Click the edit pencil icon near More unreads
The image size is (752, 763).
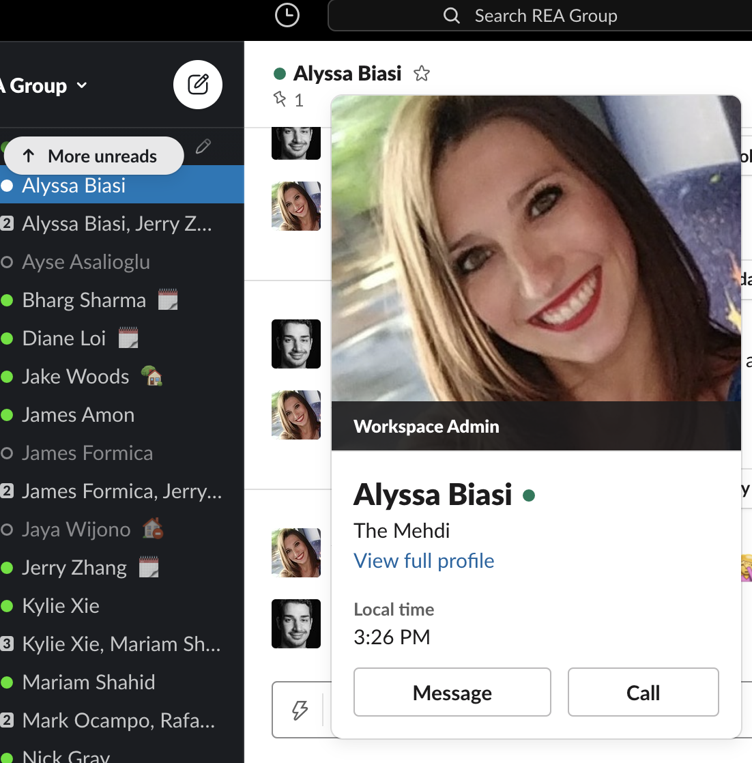(x=203, y=146)
